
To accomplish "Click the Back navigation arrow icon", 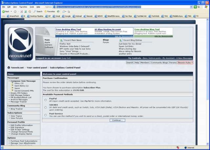I will [3, 11].
